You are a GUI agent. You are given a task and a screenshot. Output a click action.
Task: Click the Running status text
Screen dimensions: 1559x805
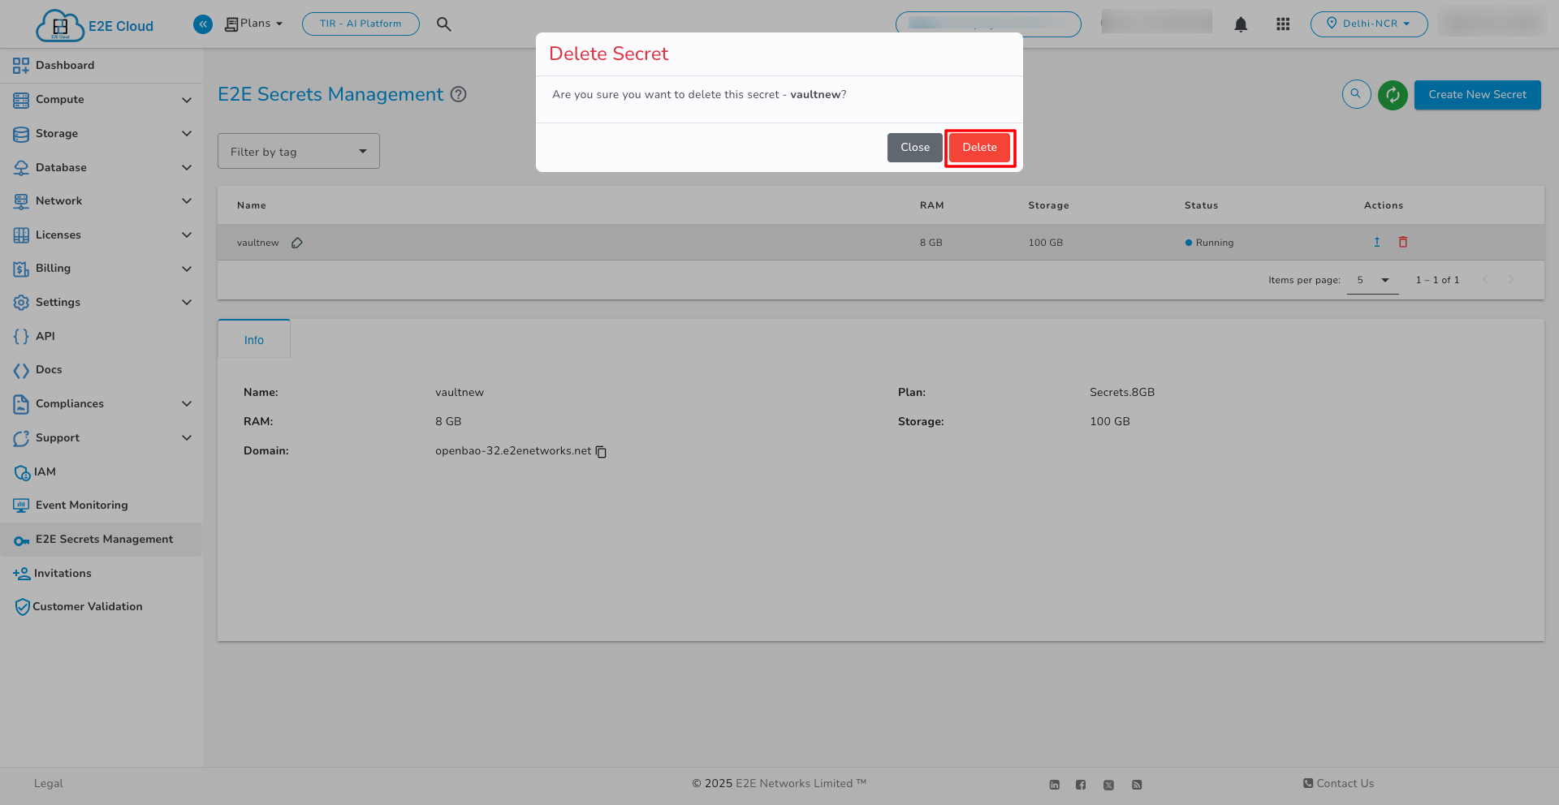pos(1215,243)
